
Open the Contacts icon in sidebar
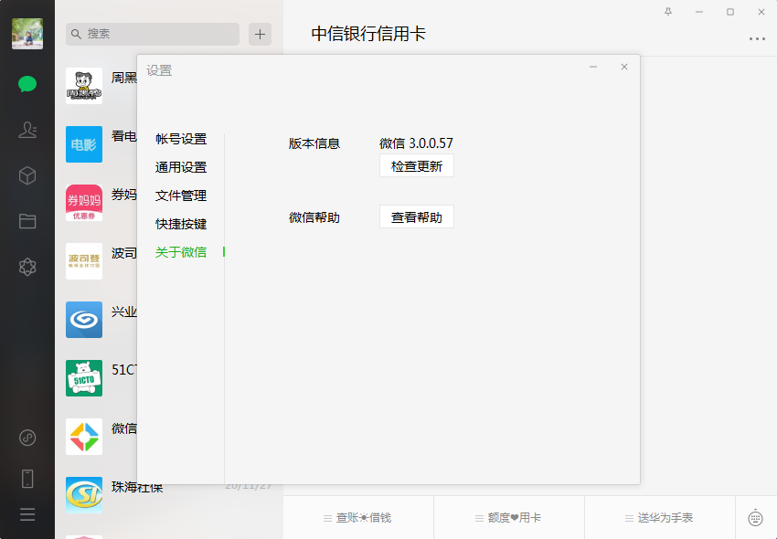[x=27, y=130]
